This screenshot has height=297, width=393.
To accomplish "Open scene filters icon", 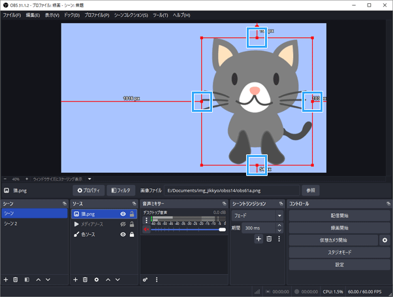I will point(27,279).
